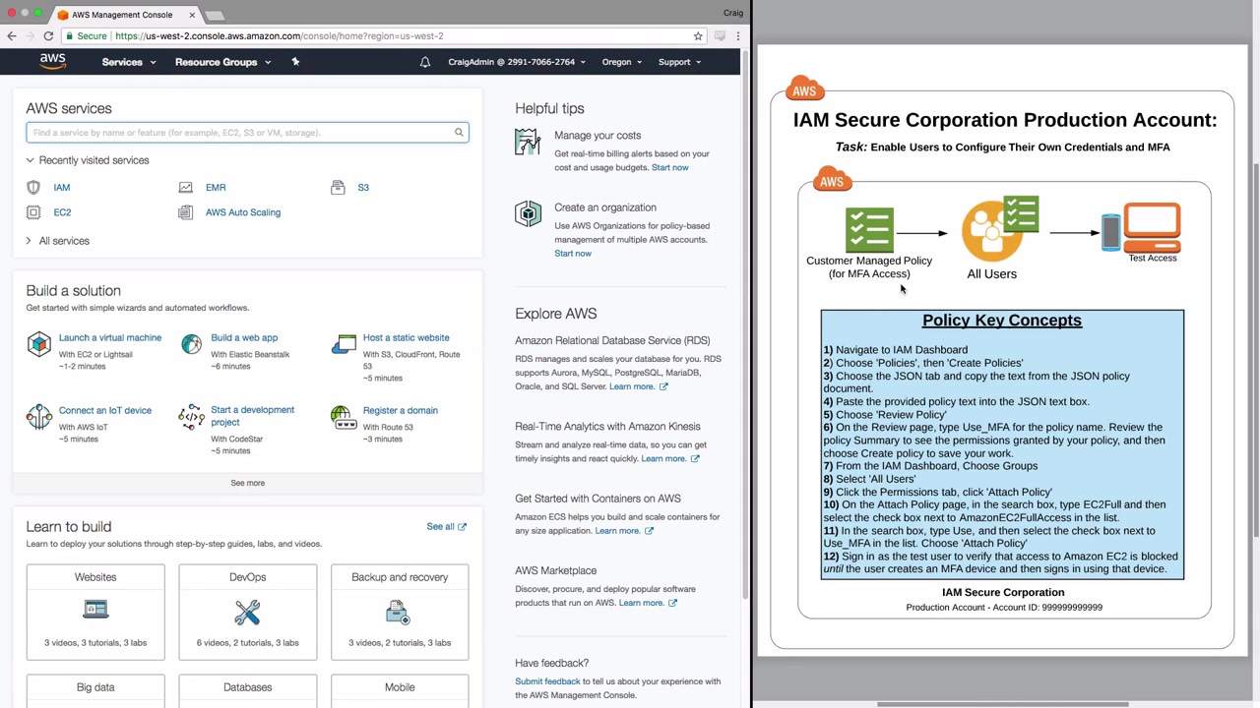Viewport: 1260px width, 708px height.
Task: Click the Launch a virtual machine icon
Action: pos(38,344)
